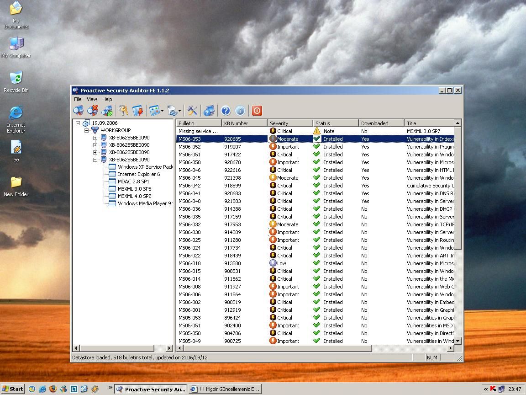Open the Help menu
This screenshot has width=526, height=395.
[107, 99]
